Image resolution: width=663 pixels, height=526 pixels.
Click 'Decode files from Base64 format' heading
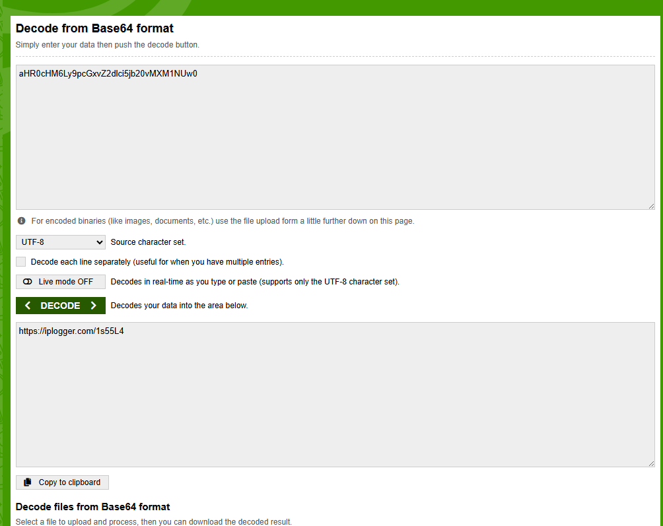pos(92,507)
